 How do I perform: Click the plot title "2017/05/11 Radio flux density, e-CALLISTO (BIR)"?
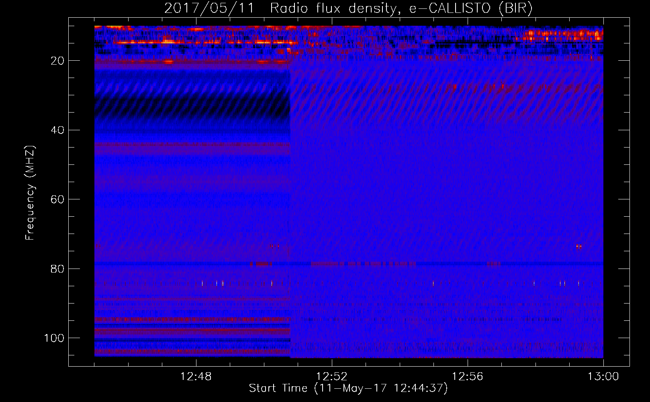pyautogui.click(x=348, y=8)
